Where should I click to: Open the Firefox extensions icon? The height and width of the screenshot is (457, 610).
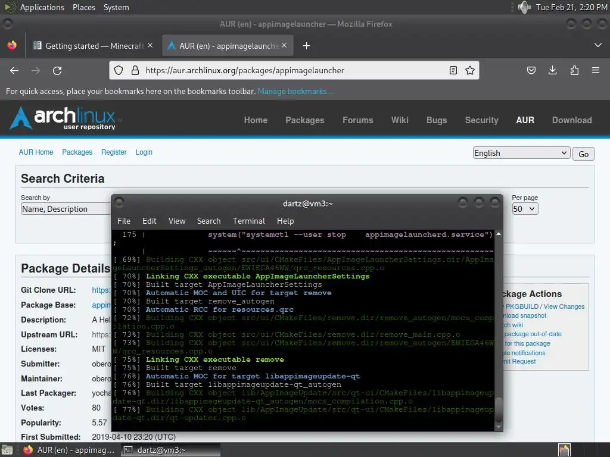[x=574, y=70]
